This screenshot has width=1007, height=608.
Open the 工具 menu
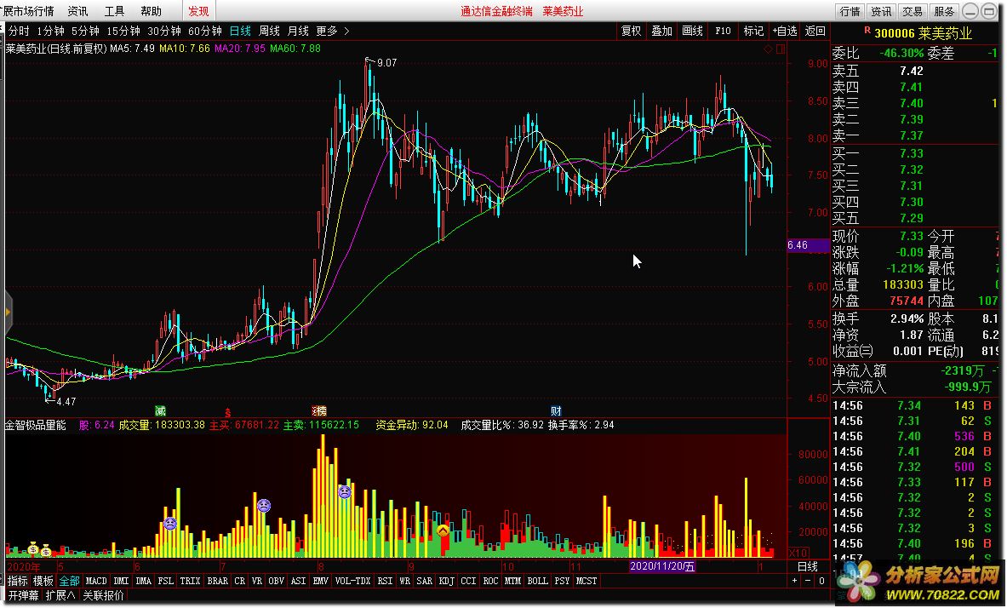coord(114,11)
